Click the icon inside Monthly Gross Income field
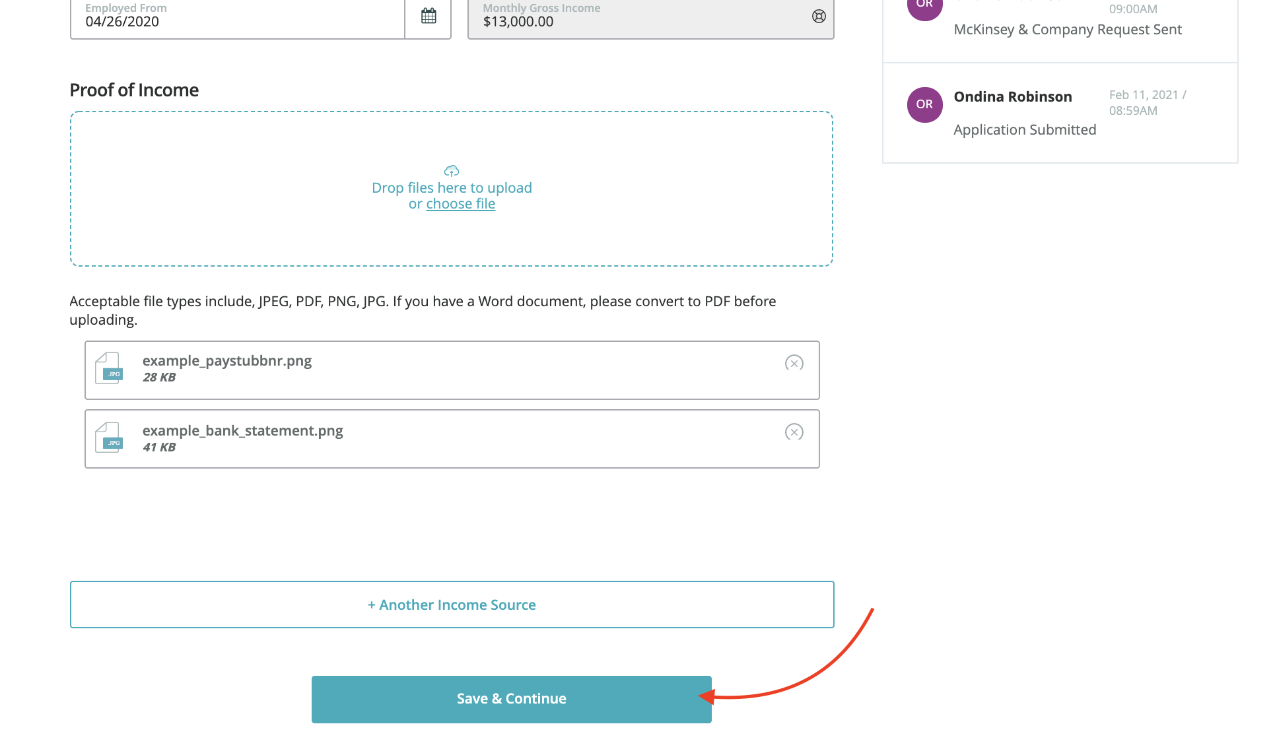The image size is (1273, 755). pyautogui.click(x=819, y=16)
